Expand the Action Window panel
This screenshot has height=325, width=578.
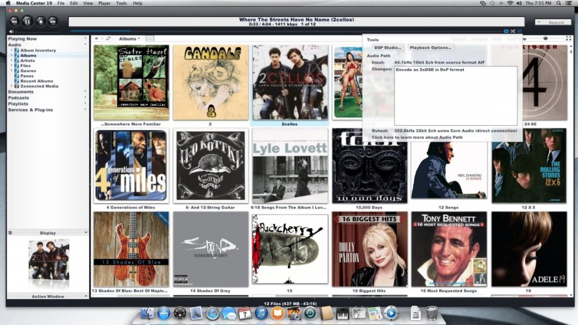[x=86, y=296]
